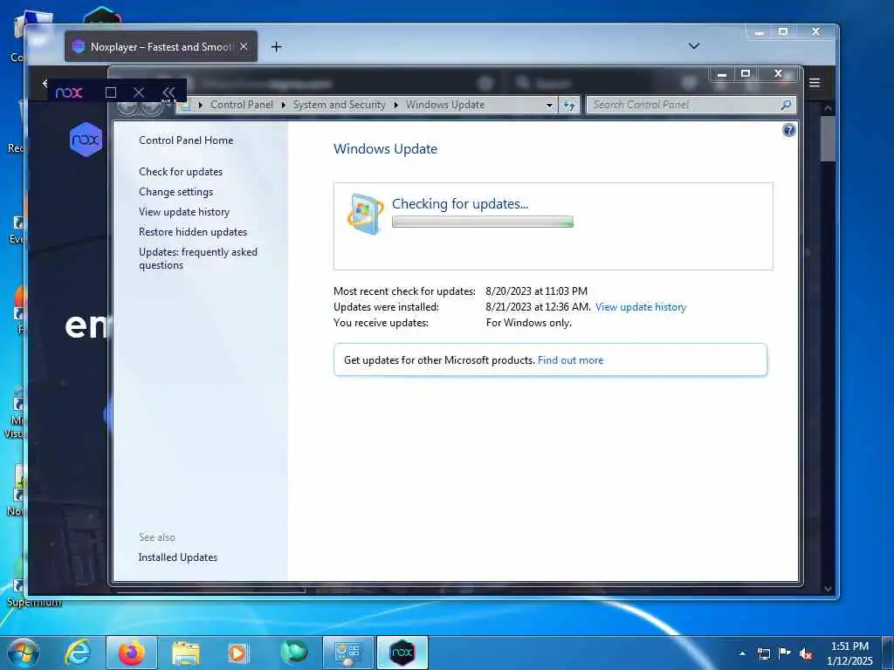
Task: Click 'Most recent check for updates' label
Action: pos(404,291)
